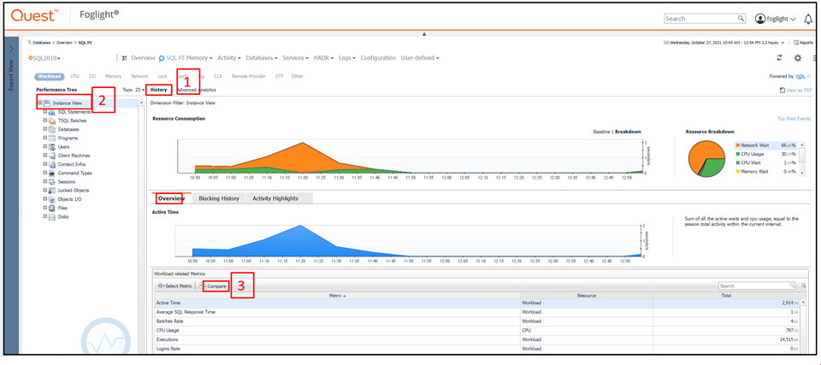821x365 pixels.
Task: Click the Context Infos tree icon
Action: [52, 164]
